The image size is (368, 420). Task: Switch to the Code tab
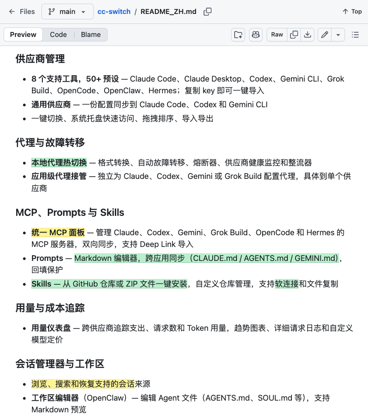coord(59,35)
